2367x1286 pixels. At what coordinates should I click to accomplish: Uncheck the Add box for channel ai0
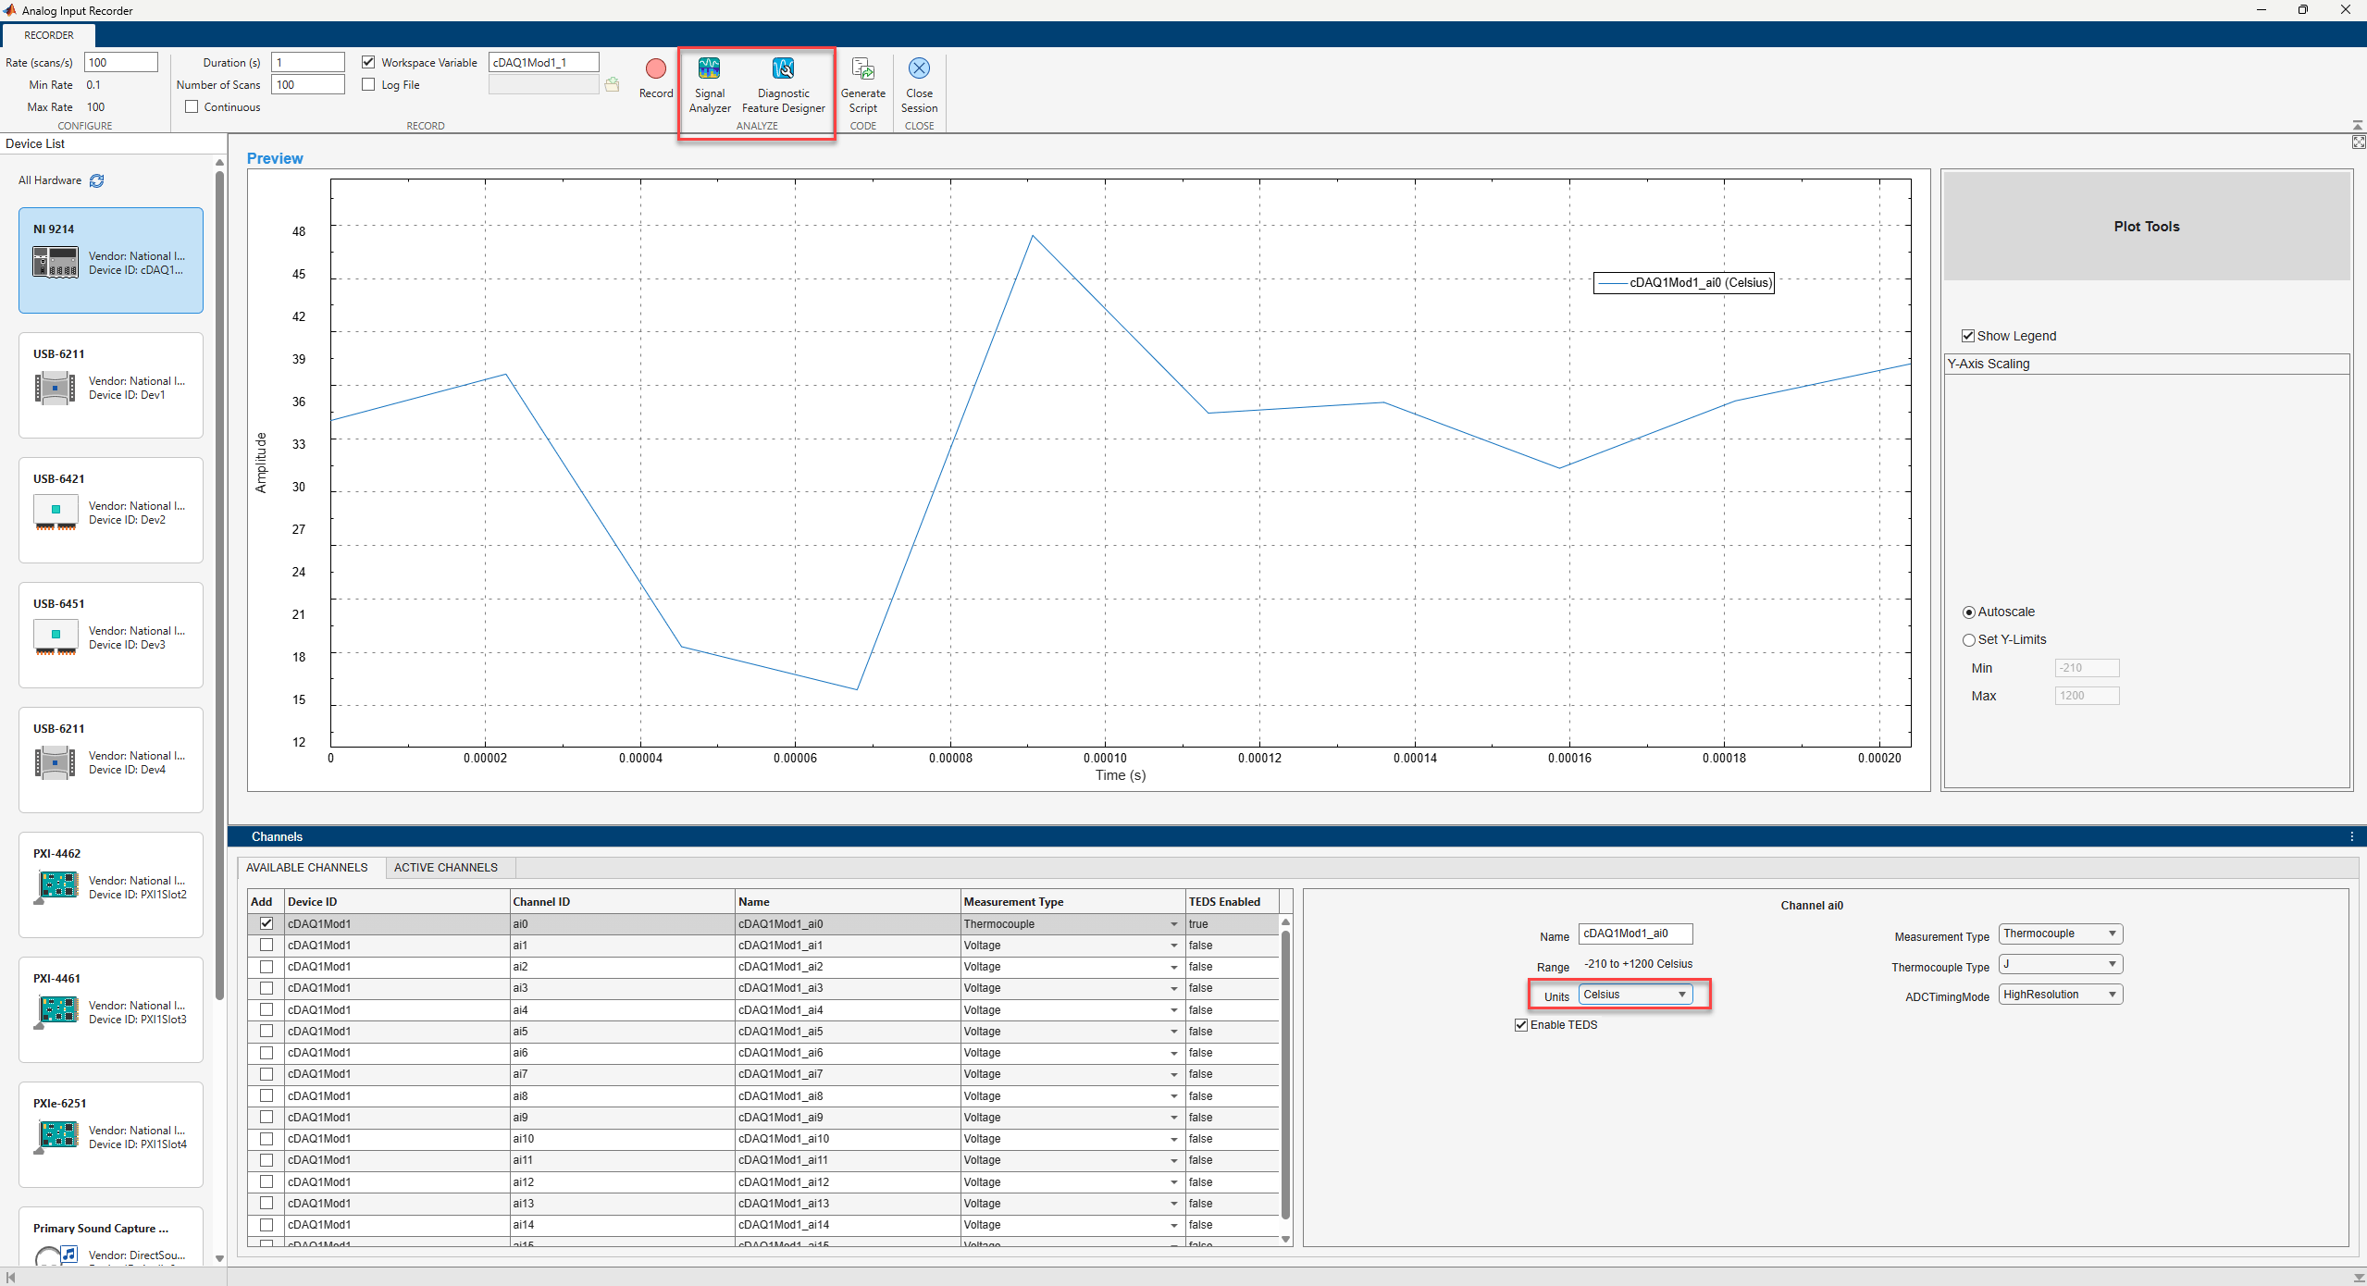click(x=266, y=923)
